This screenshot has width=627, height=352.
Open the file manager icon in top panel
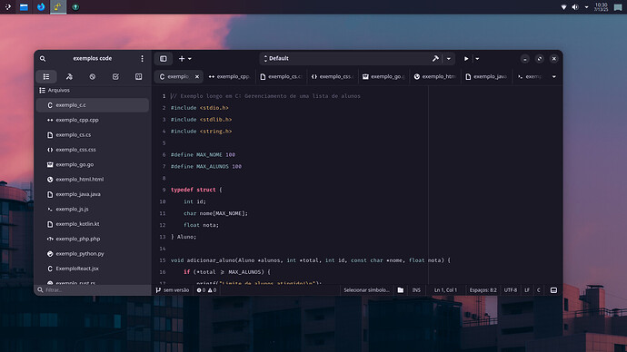tap(24, 6)
